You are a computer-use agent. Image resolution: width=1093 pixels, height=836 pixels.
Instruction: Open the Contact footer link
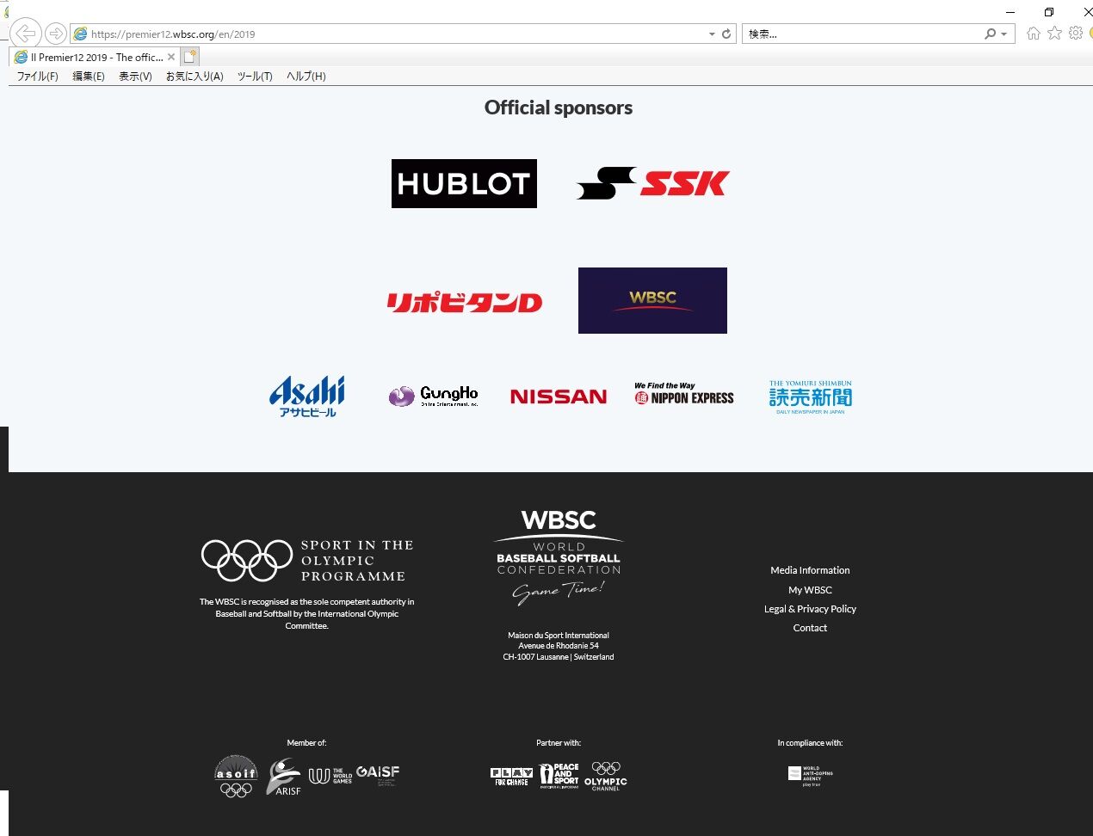point(810,628)
